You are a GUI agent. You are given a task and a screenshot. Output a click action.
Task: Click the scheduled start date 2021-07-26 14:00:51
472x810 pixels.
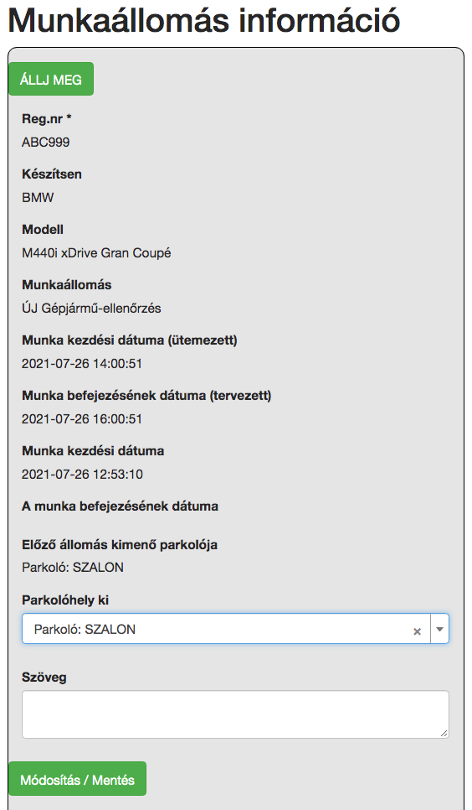point(81,364)
